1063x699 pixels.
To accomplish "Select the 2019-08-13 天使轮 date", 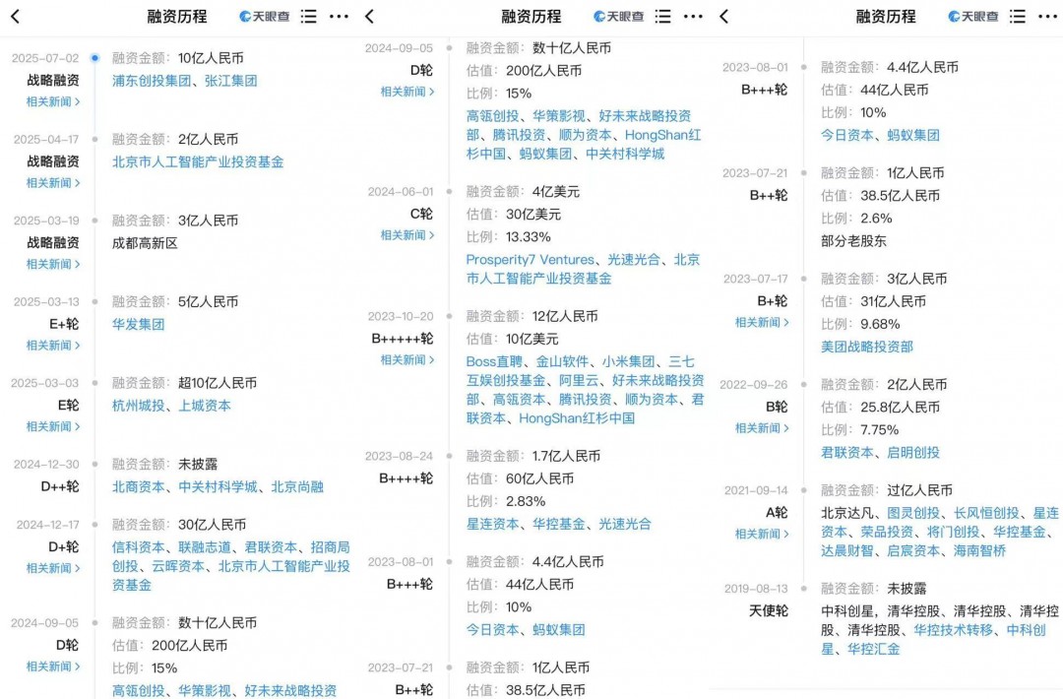I will click(756, 589).
